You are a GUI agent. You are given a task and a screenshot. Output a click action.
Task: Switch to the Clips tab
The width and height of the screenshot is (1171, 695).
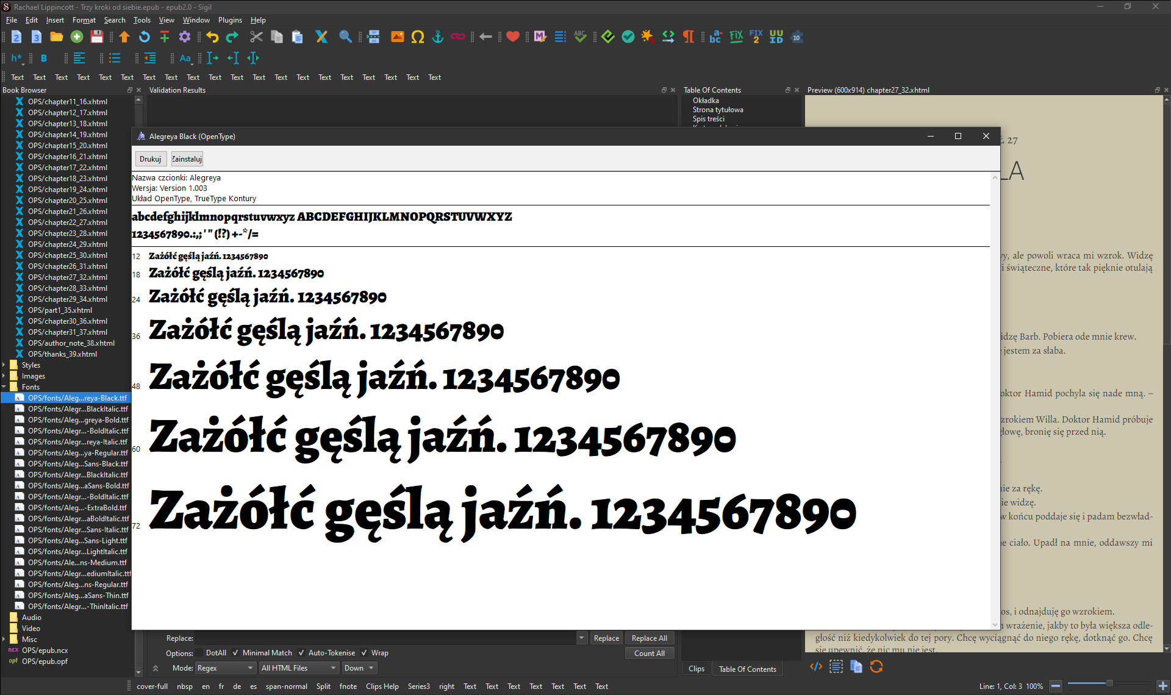(697, 669)
